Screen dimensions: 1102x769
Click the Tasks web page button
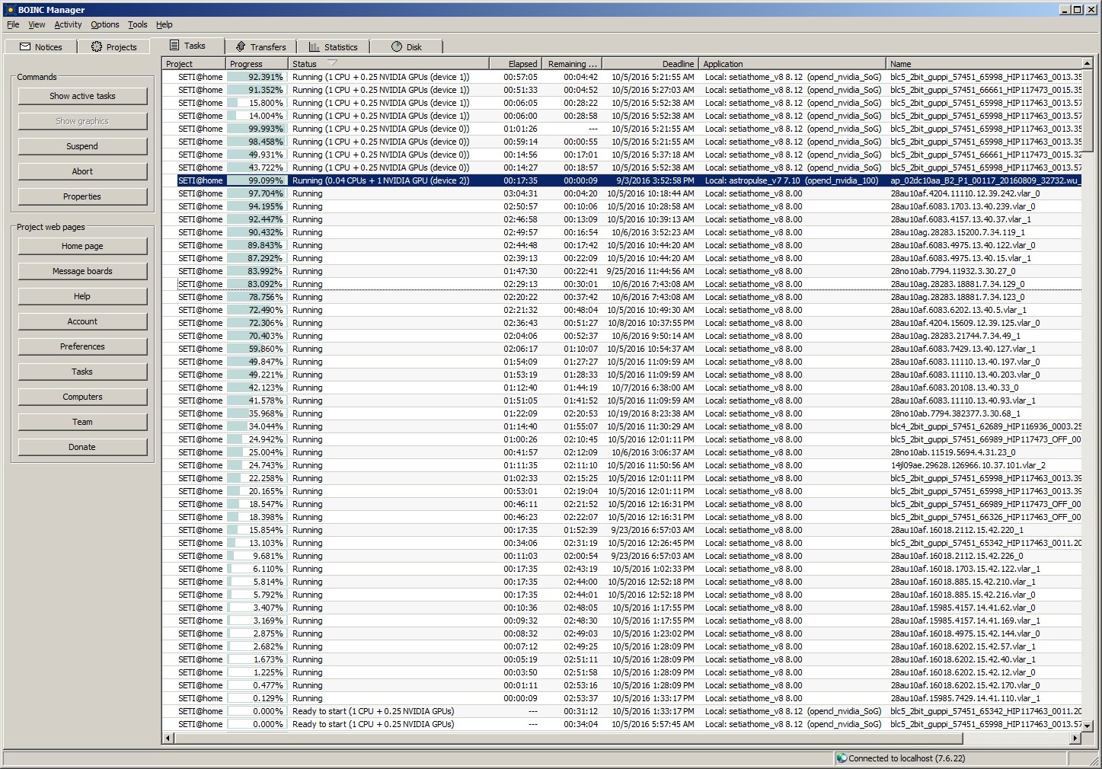82,372
